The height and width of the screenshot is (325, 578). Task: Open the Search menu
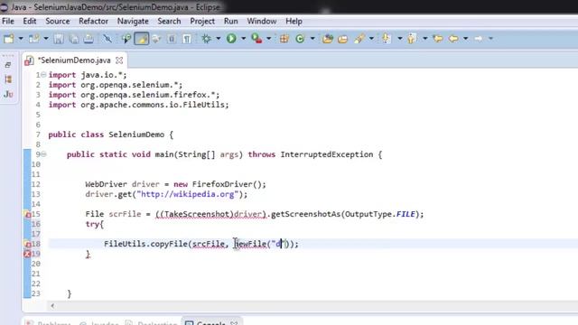[169, 21]
